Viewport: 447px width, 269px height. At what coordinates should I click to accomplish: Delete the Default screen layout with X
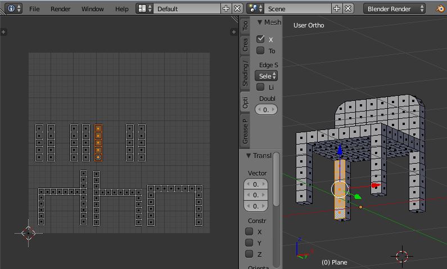pos(237,8)
